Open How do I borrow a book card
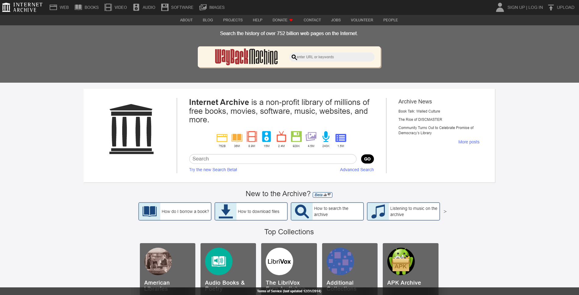The width and height of the screenshot is (579, 295). [x=175, y=211]
